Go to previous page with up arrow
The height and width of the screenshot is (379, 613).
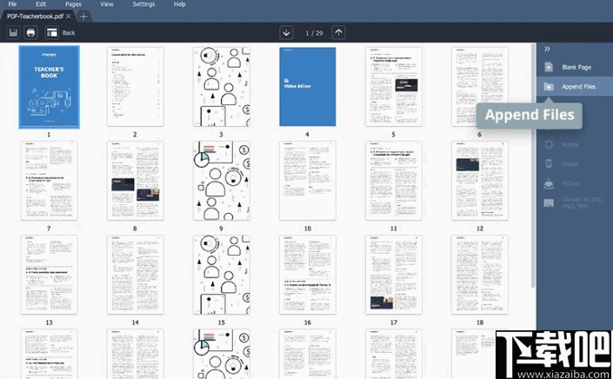click(x=338, y=32)
